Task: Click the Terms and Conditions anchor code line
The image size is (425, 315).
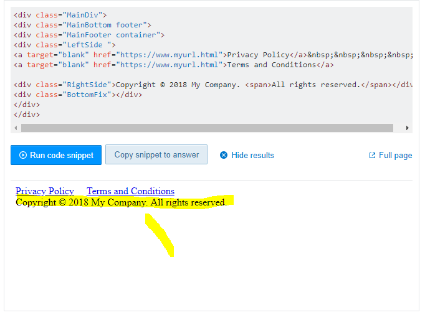Action: (x=173, y=65)
